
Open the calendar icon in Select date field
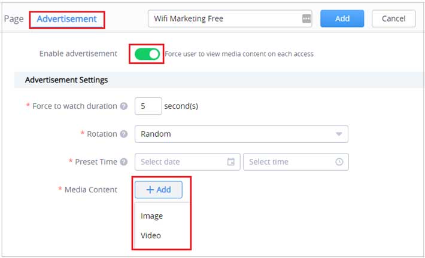tap(231, 162)
